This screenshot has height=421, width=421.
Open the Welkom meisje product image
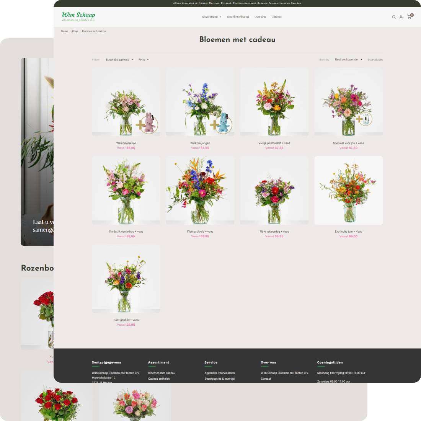126,102
